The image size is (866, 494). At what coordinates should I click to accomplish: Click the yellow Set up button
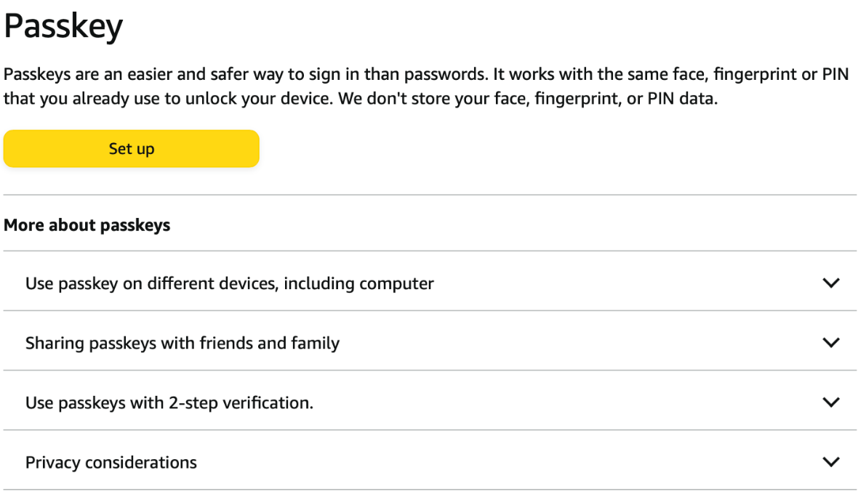pos(132,149)
